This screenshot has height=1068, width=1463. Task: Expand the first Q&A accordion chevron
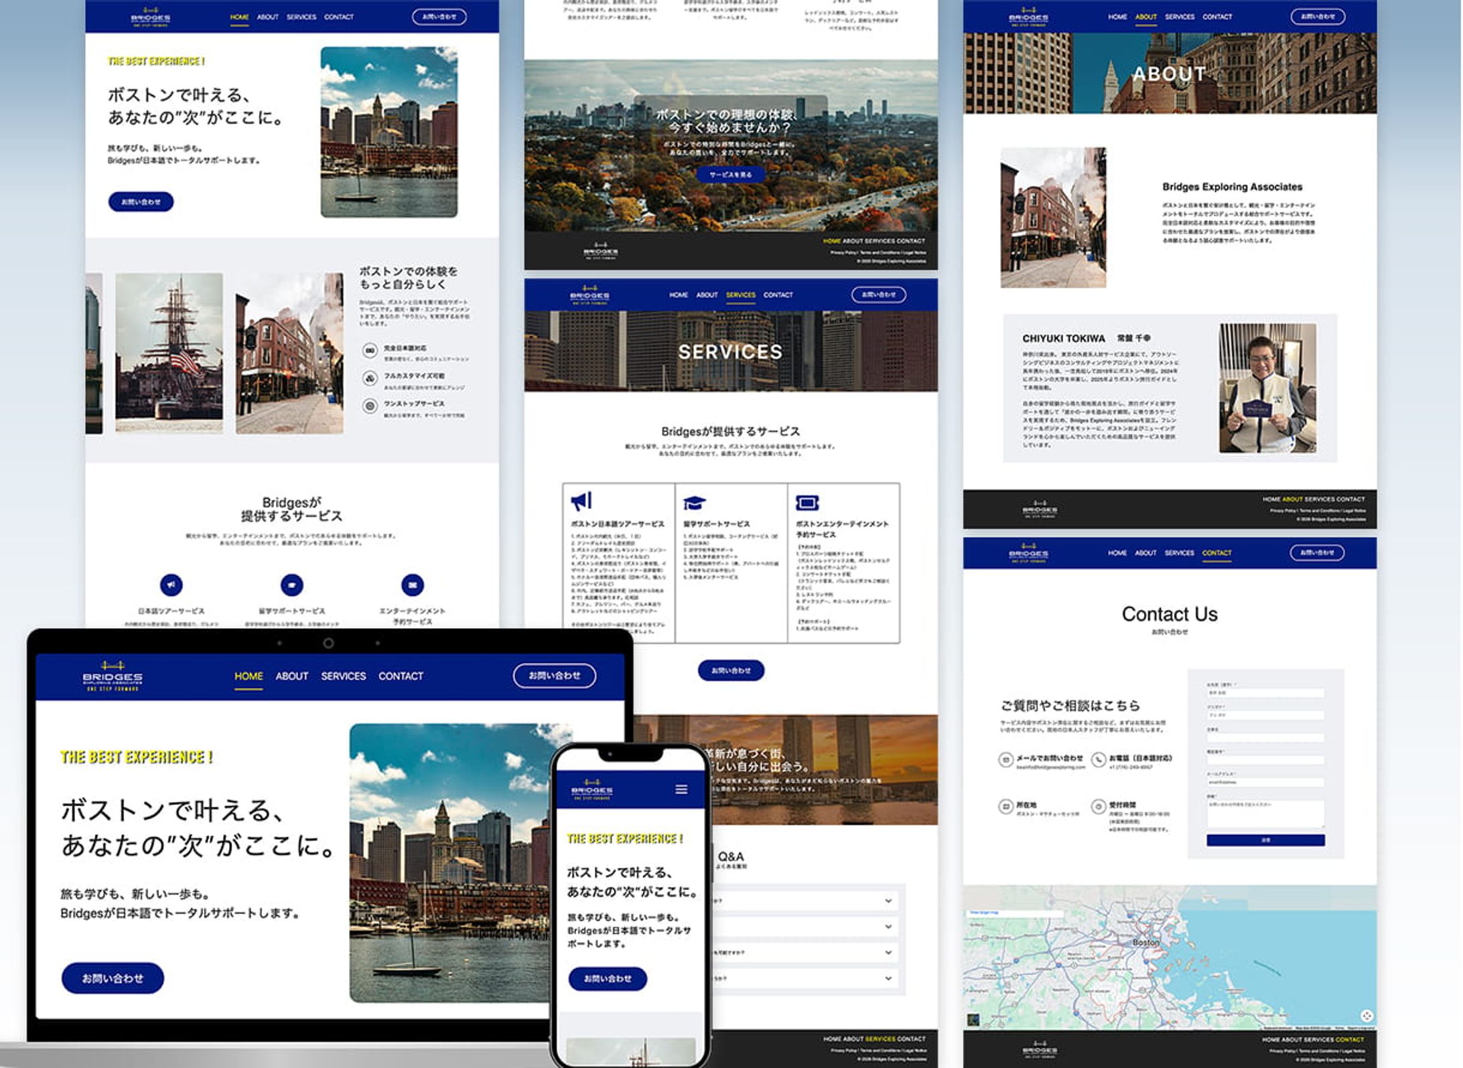point(888,901)
